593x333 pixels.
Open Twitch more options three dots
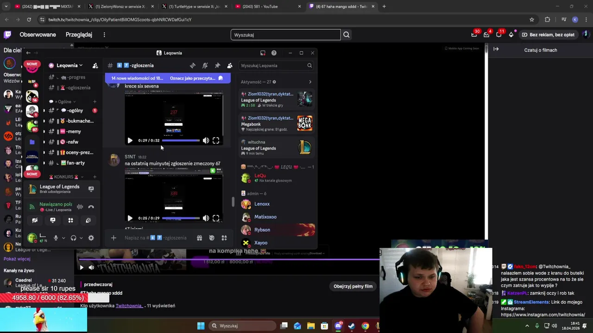[x=104, y=35]
